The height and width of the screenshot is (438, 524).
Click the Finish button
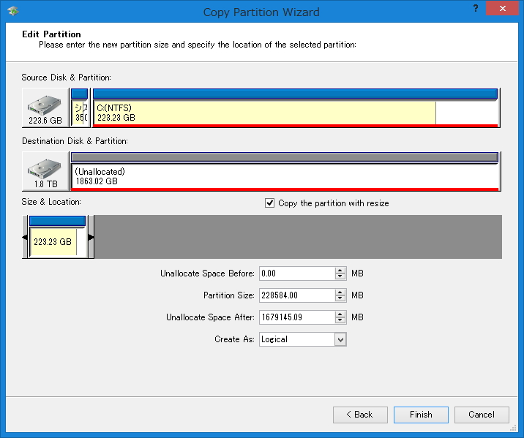click(421, 415)
